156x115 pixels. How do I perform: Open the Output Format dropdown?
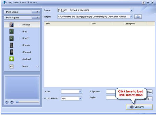tap(80, 99)
